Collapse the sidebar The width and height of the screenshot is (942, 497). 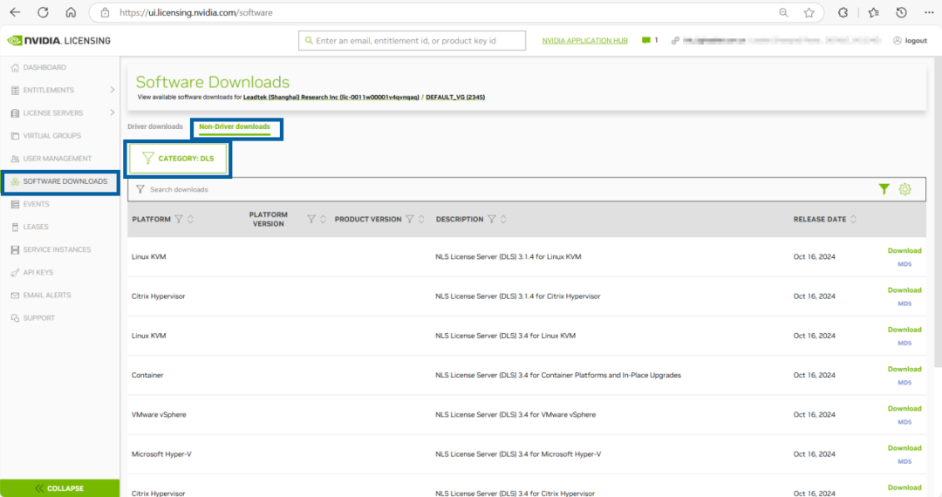(x=59, y=488)
